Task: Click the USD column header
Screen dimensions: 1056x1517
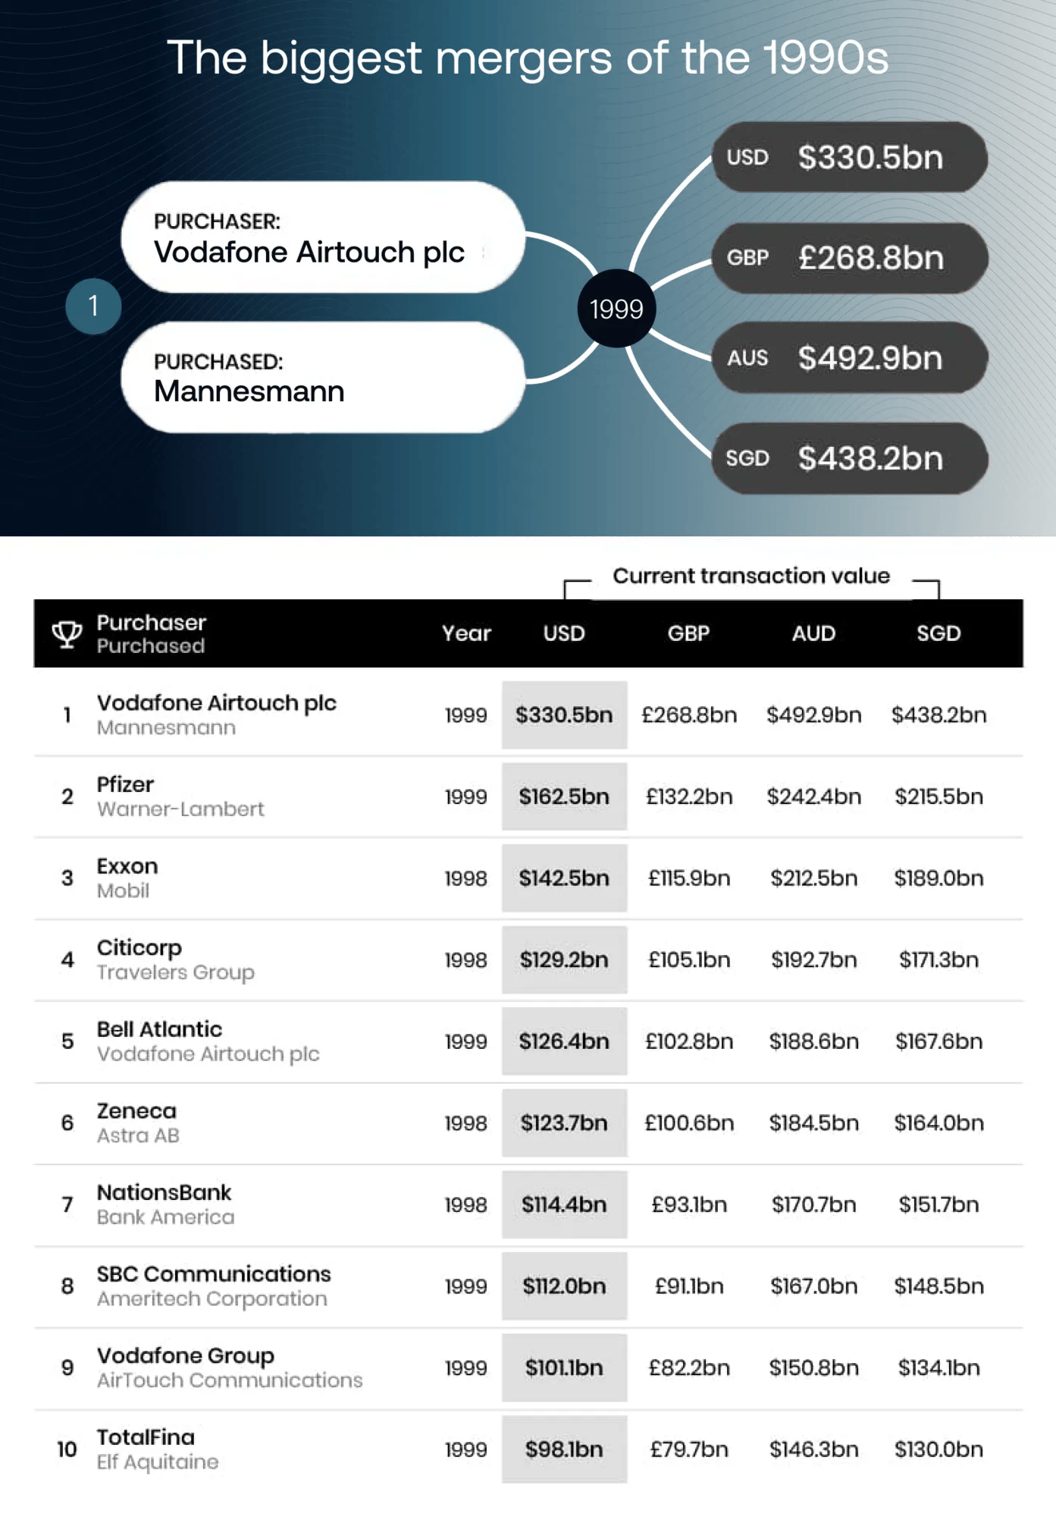Action: coord(564,633)
